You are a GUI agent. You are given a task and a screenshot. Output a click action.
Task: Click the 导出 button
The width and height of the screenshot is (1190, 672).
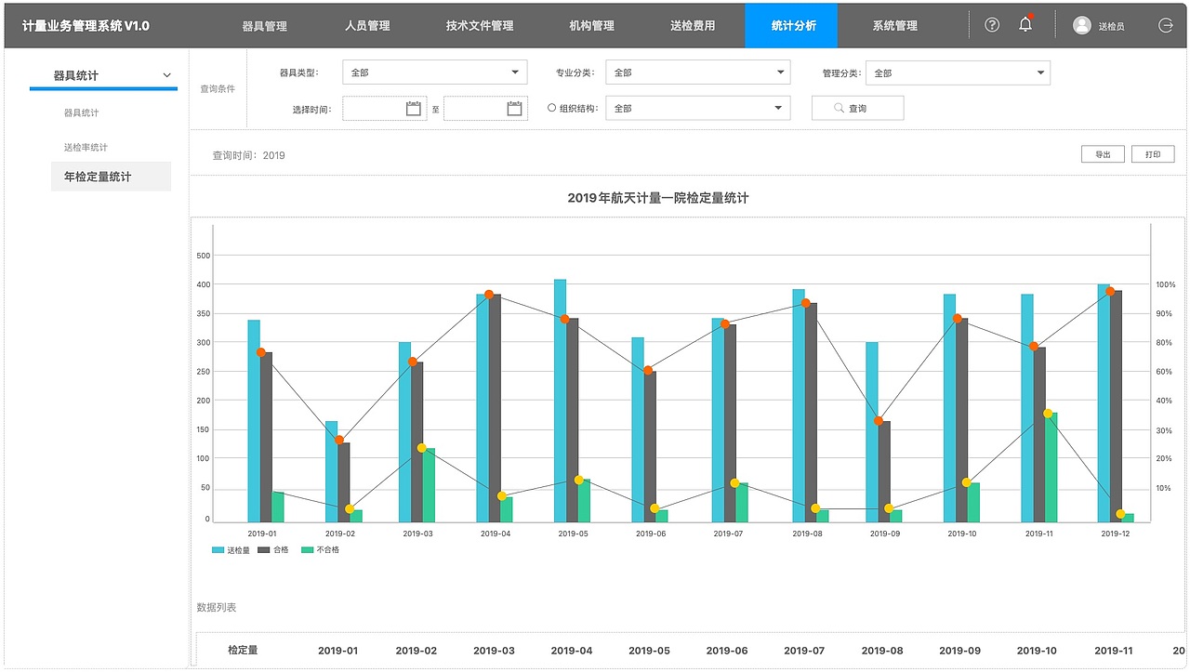[x=1103, y=154]
